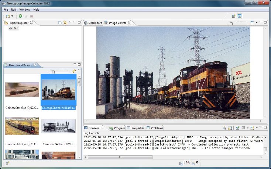
Task: Minimize the Thumbnail Viewer panel
Action: 75,64
